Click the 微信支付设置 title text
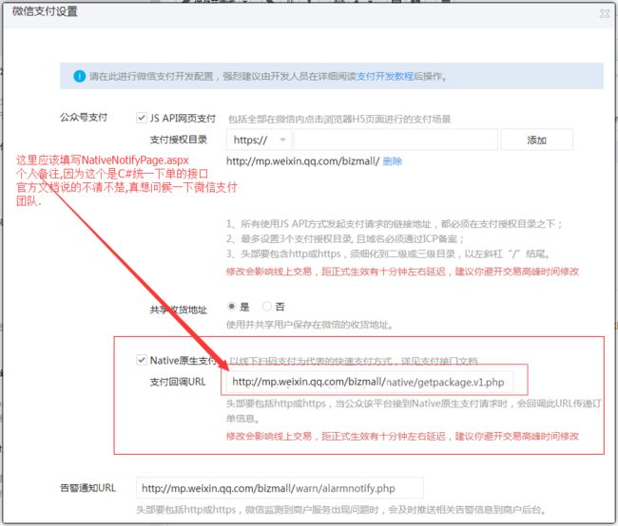 (45, 11)
